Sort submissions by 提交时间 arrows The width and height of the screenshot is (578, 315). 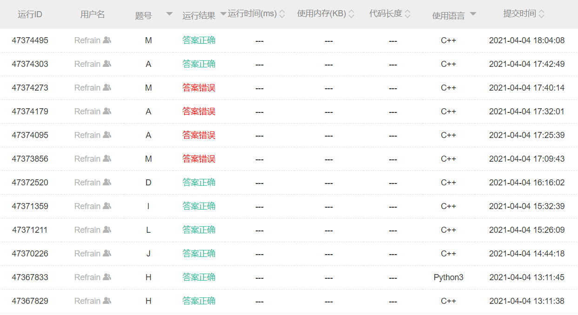pyautogui.click(x=541, y=14)
